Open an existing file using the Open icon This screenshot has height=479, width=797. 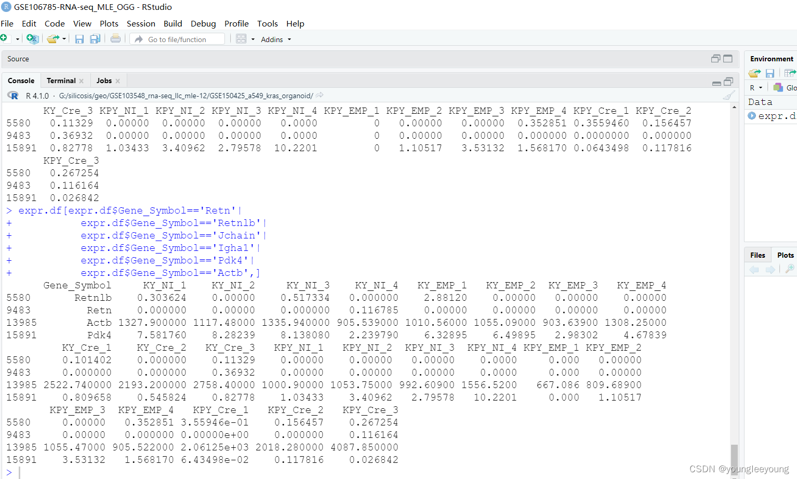pos(52,38)
